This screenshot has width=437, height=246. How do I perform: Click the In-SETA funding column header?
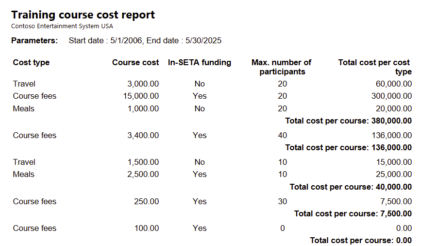[x=200, y=63]
